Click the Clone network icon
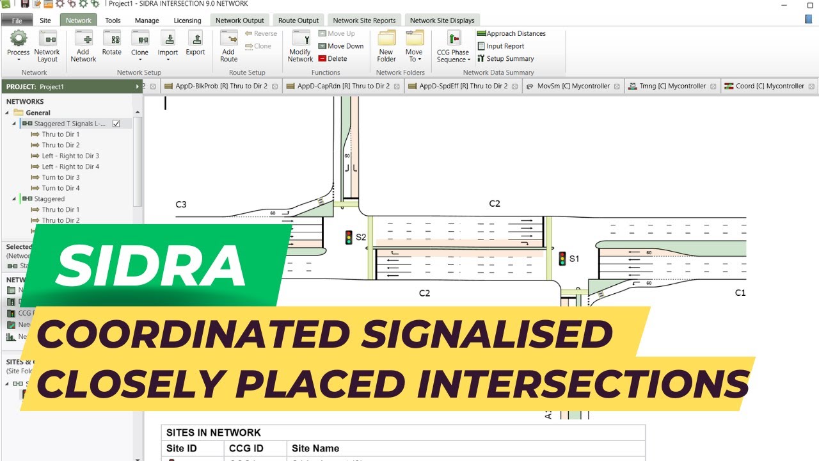Screen dimensions: 819x461 139,38
